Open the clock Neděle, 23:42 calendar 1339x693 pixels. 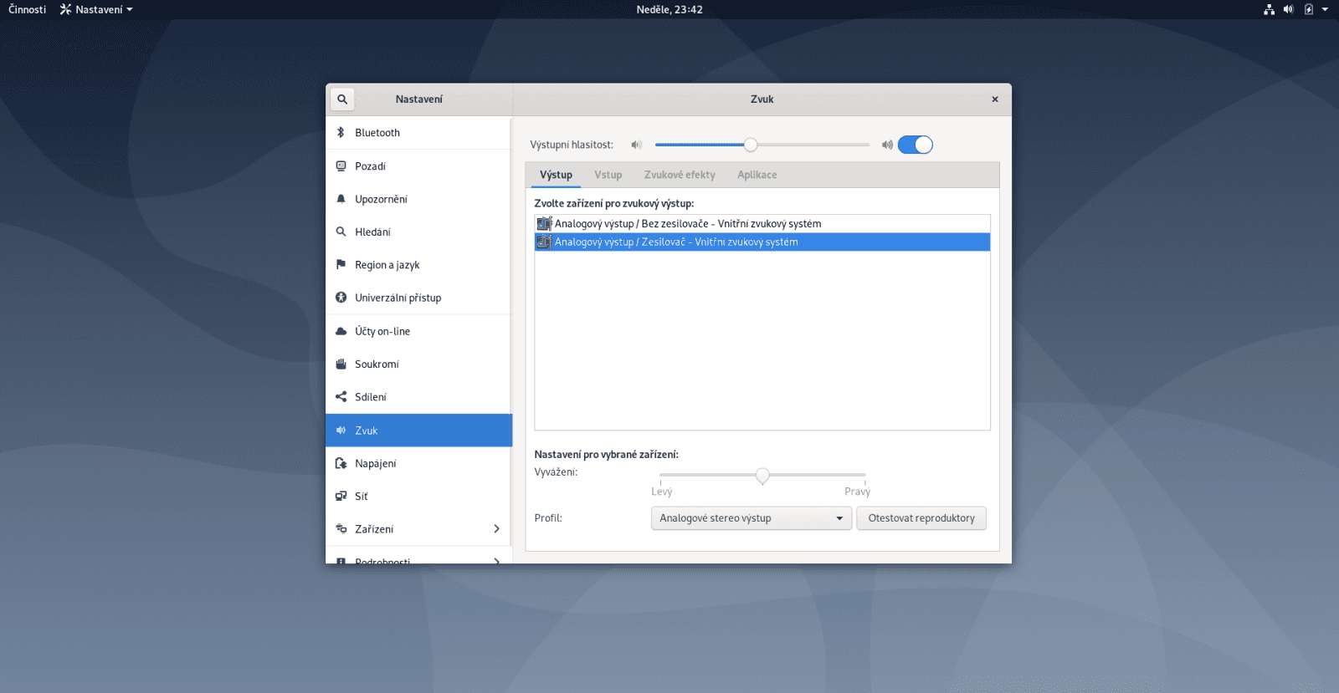point(669,9)
